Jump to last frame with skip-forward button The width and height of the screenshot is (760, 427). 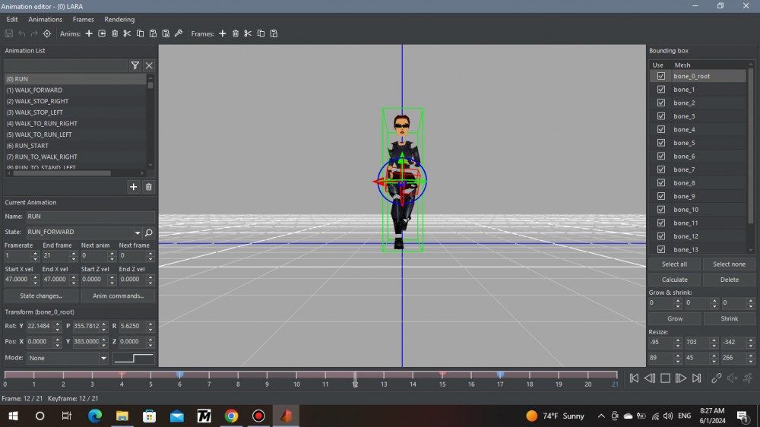696,378
